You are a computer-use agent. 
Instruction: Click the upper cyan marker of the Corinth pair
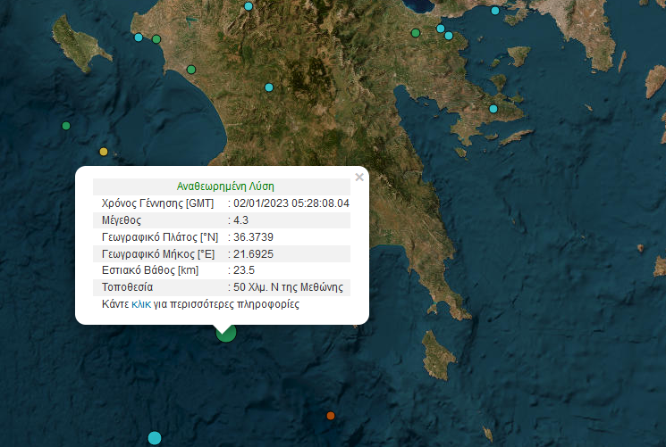(x=441, y=29)
